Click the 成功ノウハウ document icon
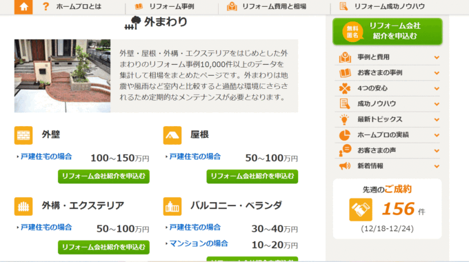The width and height of the screenshot is (469, 262). coord(345,104)
